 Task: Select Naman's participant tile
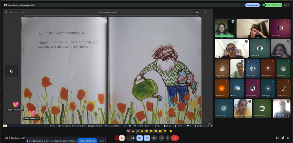point(237,88)
